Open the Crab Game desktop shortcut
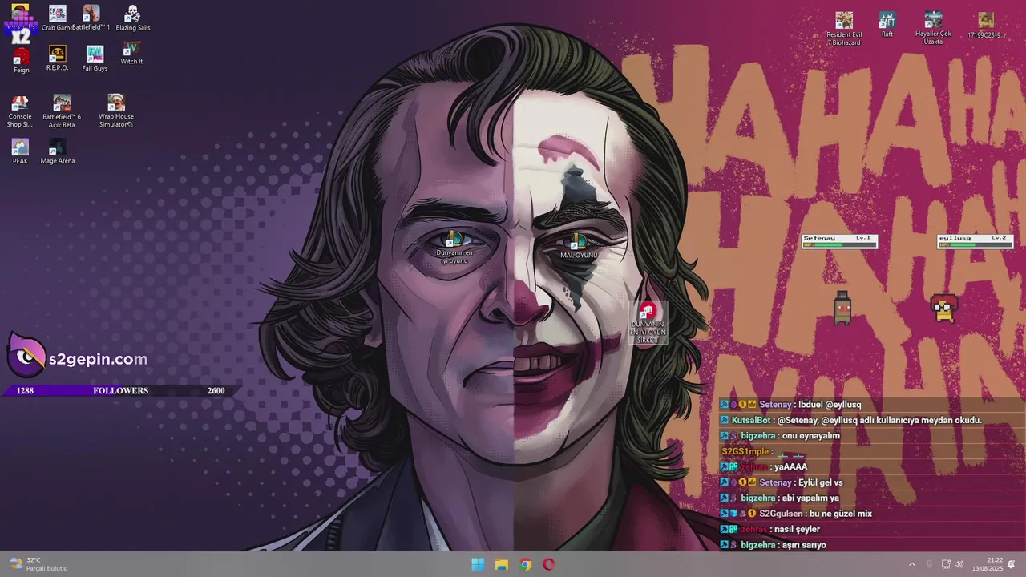The width and height of the screenshot is (1026, 577). click(x=57, y=18)
